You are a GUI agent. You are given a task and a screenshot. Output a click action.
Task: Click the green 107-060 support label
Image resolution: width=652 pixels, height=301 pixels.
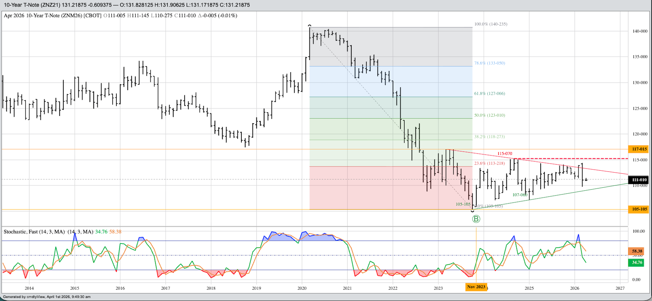click(x=520, y=195)
